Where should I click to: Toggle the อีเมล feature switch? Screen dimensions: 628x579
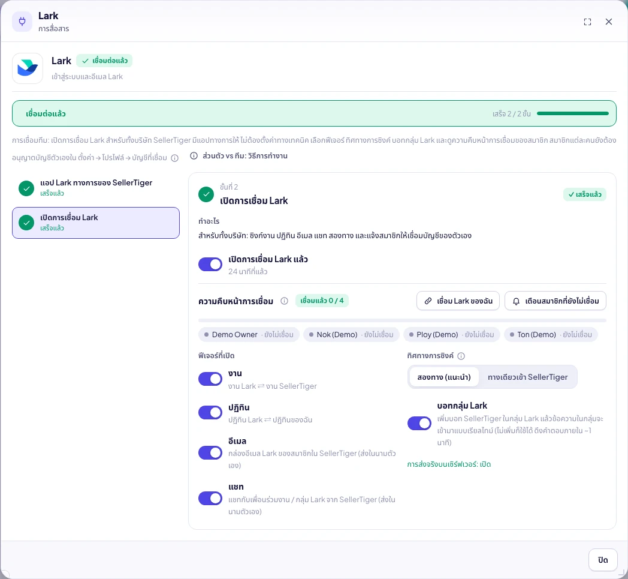210,452
